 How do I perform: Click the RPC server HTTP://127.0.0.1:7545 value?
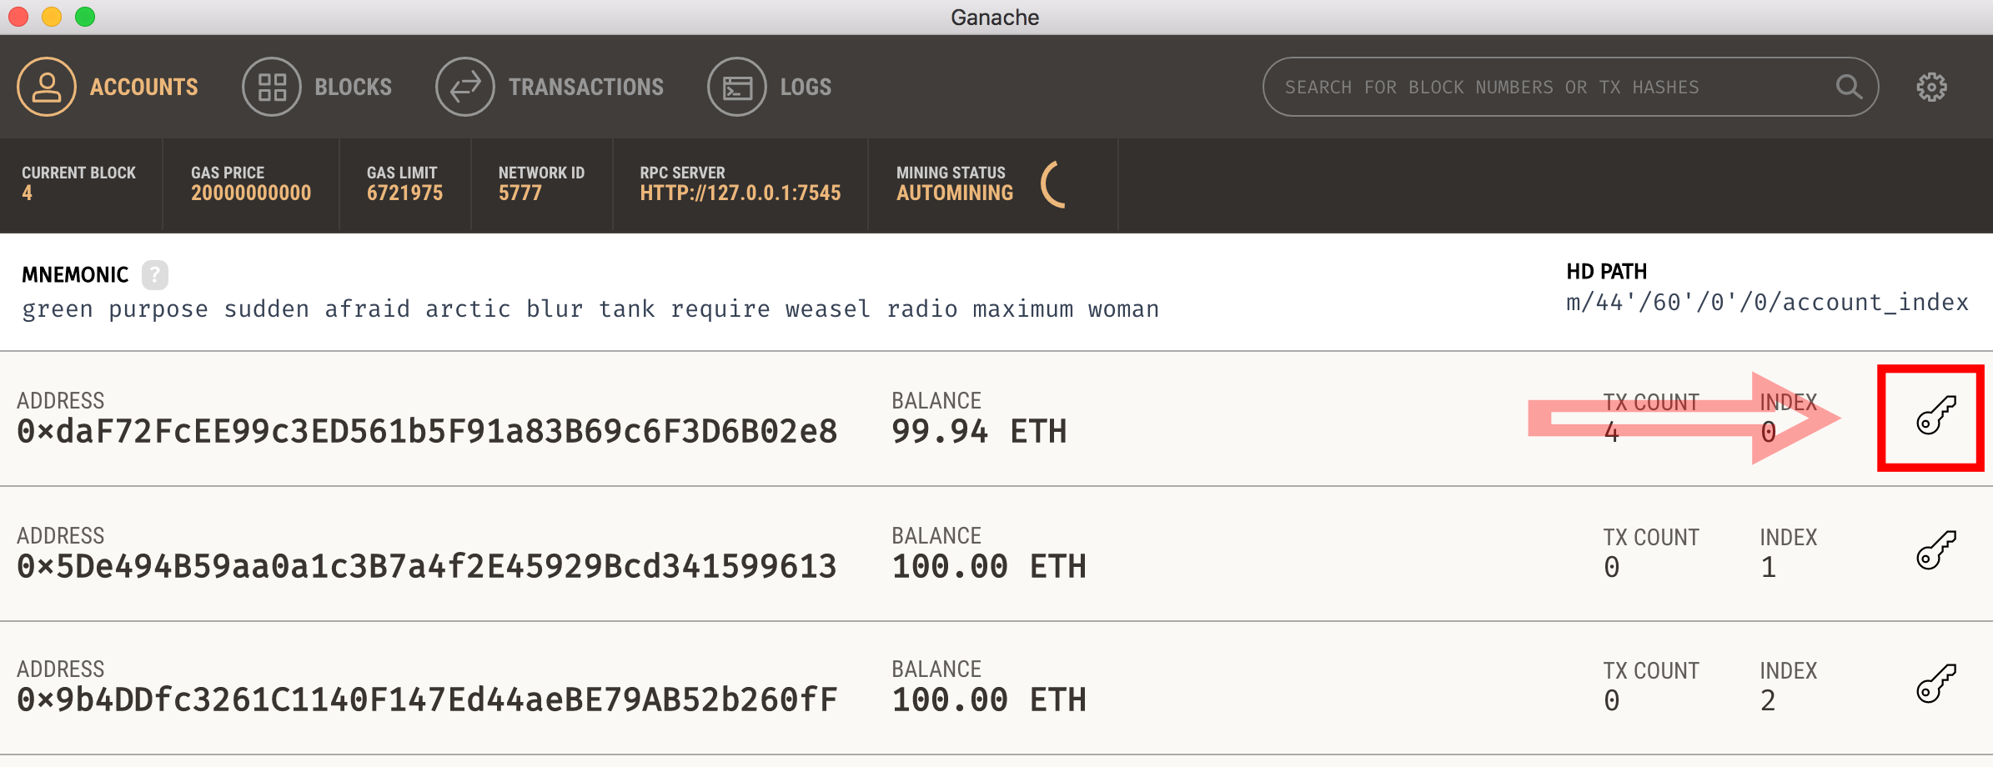[x=740, y=193]
